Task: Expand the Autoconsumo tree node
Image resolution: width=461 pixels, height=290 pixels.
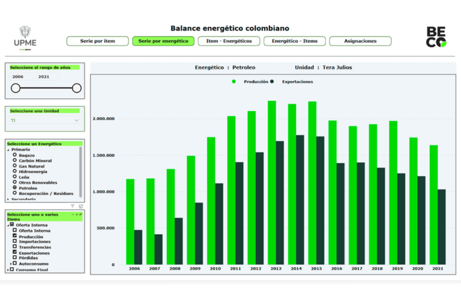Action: tap(10, 264)
